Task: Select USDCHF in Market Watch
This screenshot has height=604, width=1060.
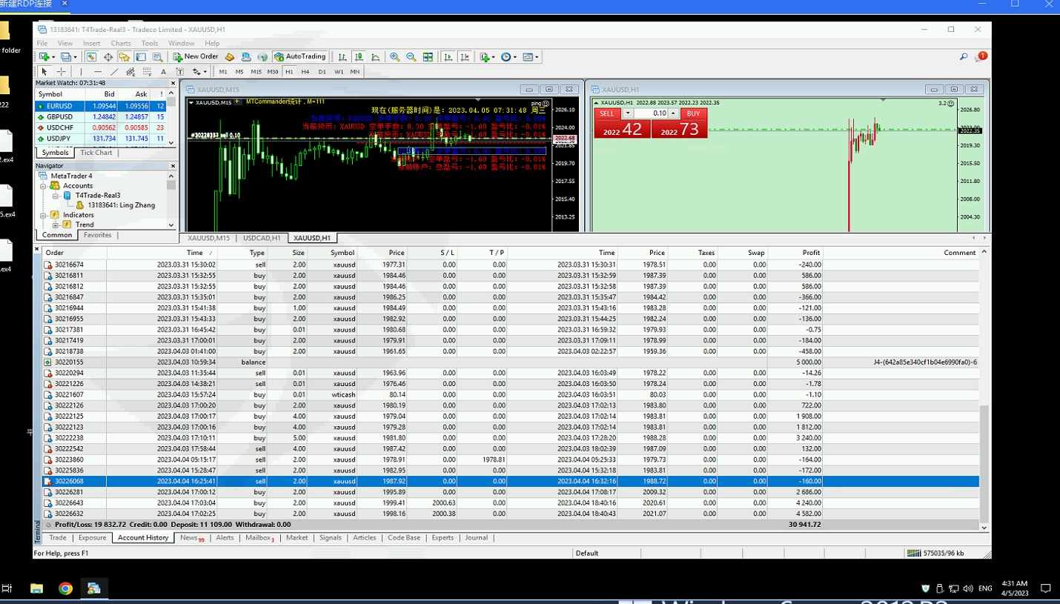Action: coord(100,127)
